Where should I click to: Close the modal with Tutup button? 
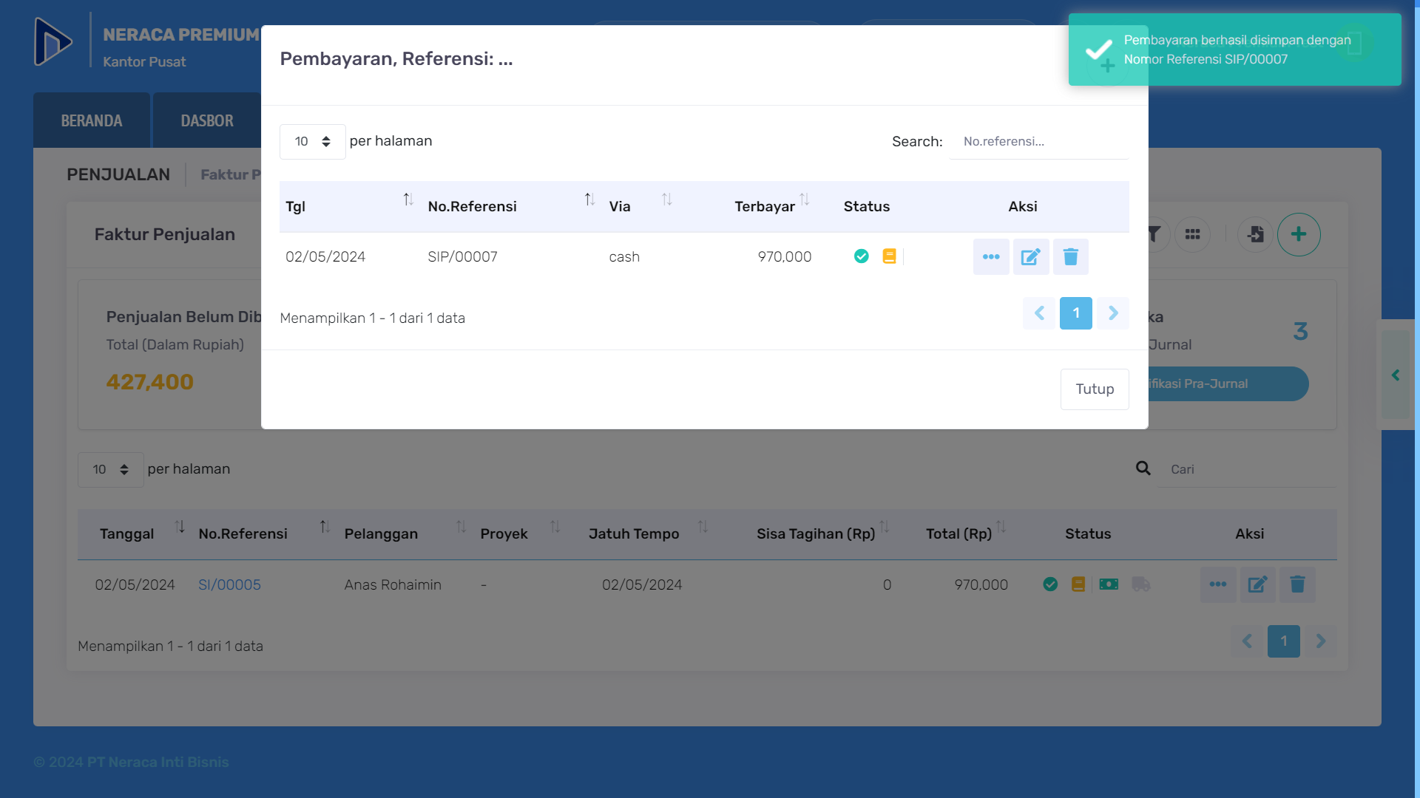click(x=1095, y=389)
